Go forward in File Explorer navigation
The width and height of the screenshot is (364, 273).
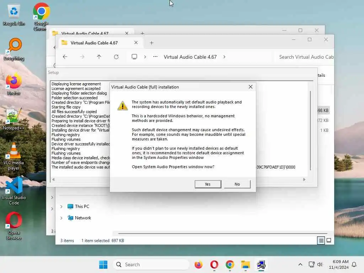click(82, 57)
